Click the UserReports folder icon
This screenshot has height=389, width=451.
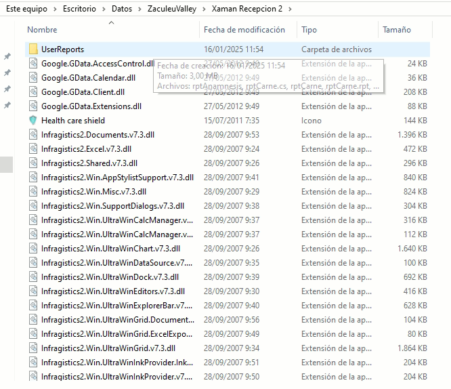pos(33,49)
